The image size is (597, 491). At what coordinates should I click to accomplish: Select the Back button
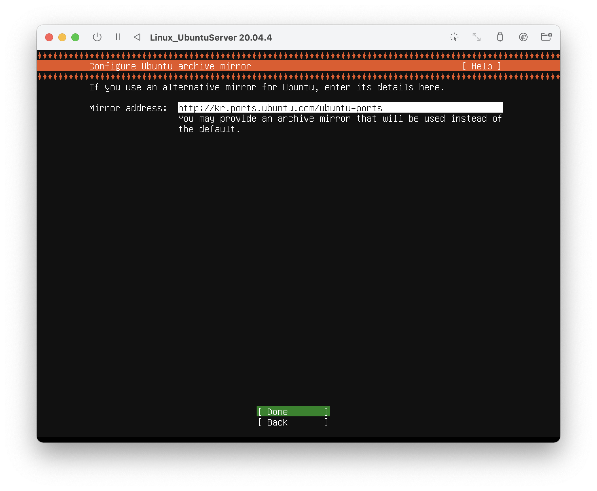pos(293,422)
